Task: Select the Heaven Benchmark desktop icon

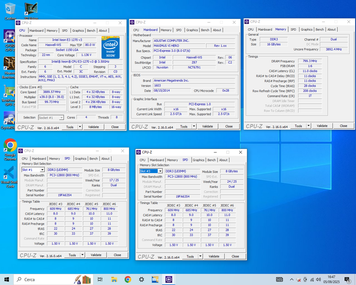Action: [x=9, y=68]
